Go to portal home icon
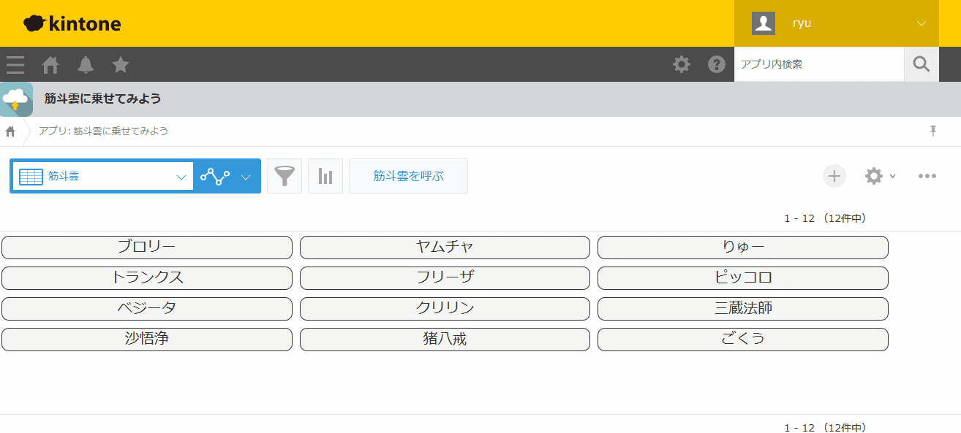The height and width of the screenshot is (433, 961). [50, 65]
